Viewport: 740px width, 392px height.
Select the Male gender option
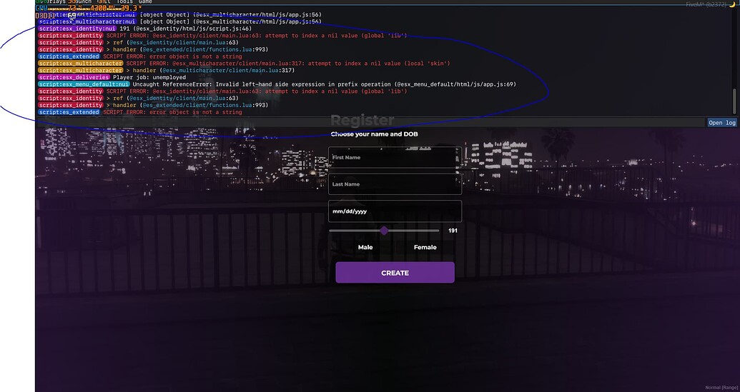point(365,247)
